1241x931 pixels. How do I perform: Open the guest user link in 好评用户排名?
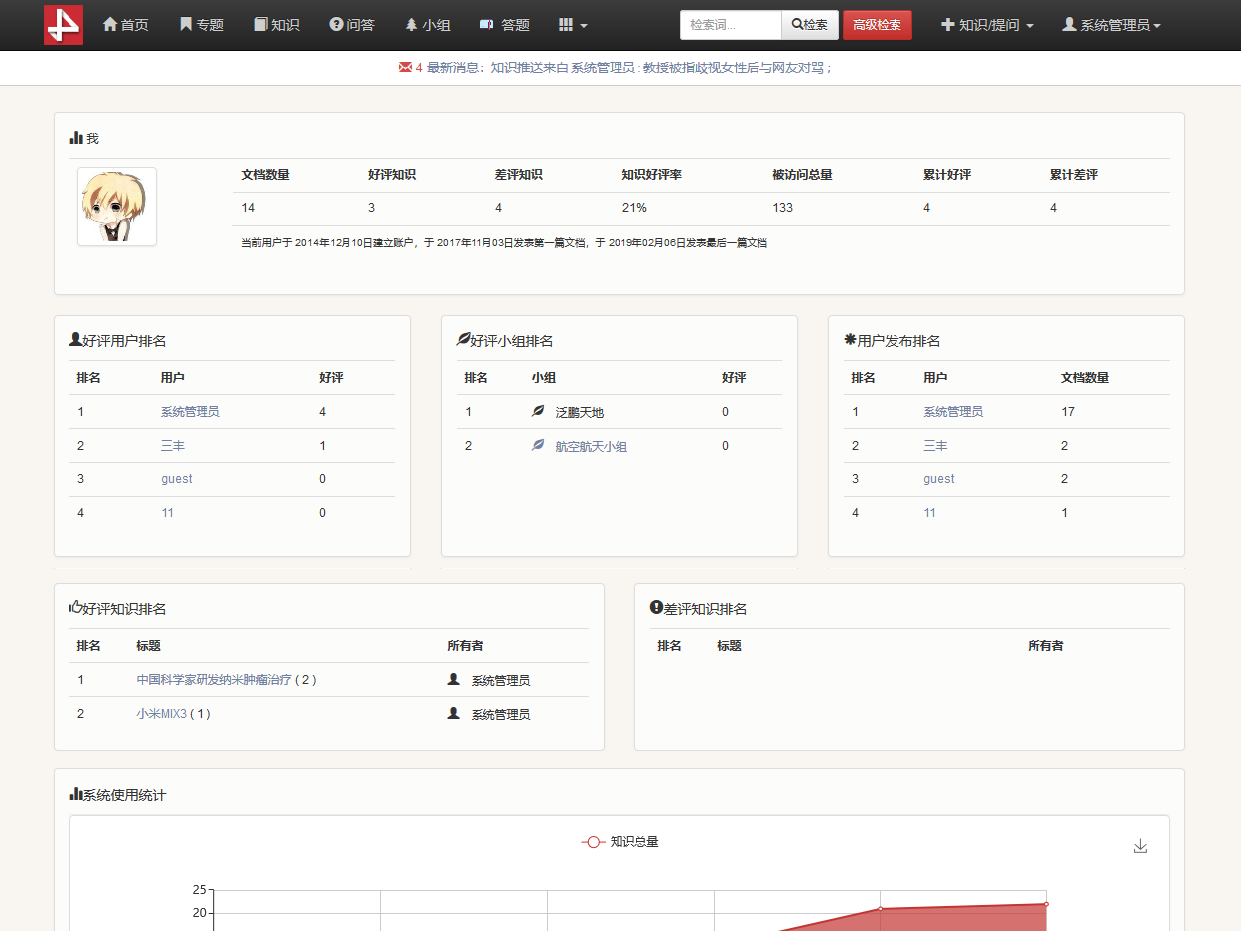pos(177,479)
